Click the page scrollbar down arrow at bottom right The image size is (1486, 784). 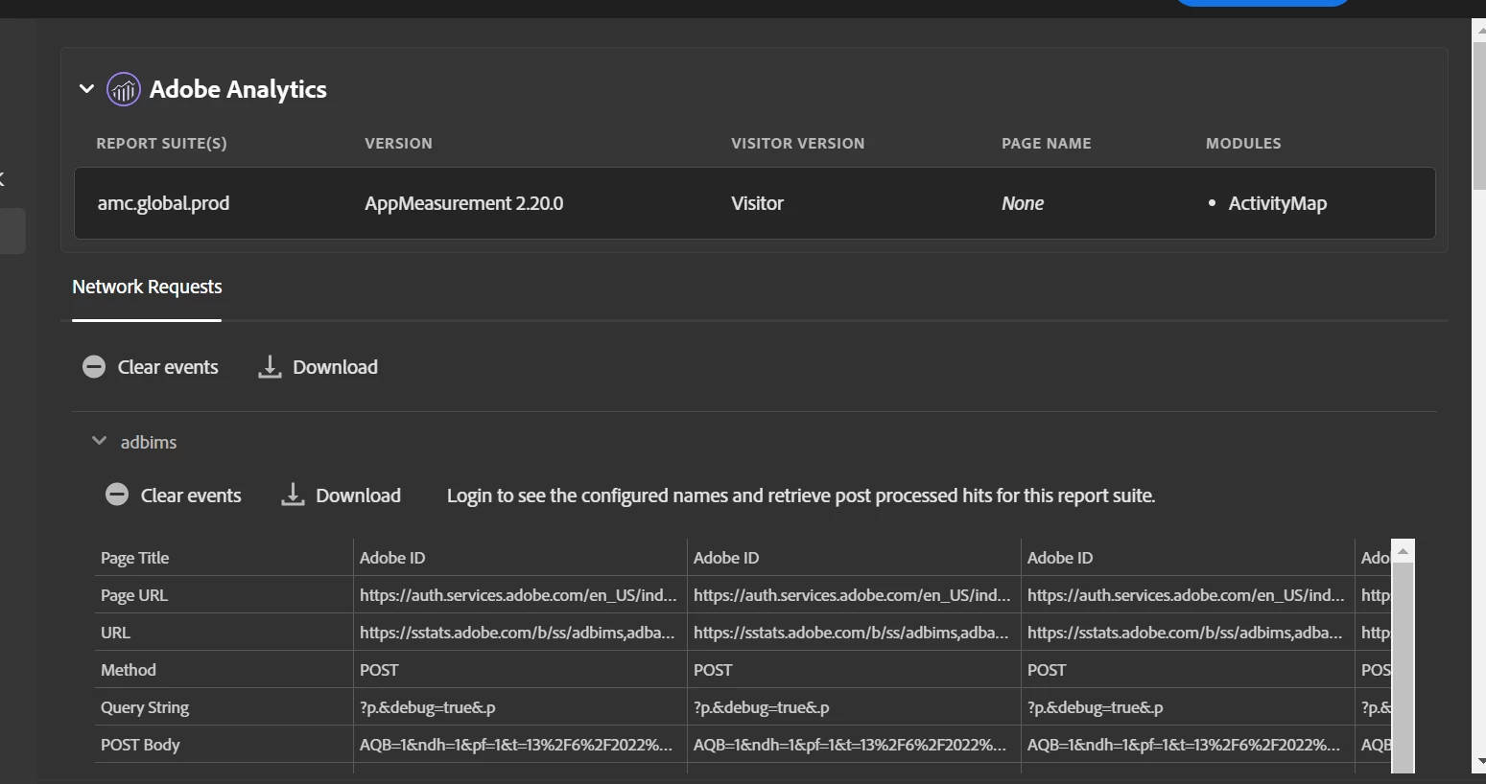pos(1479,762)
